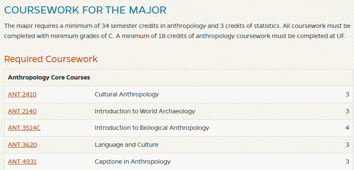Follow the ANT 3514C course link
The width and height of the screenshot is (354, 170).
[24, 128]
